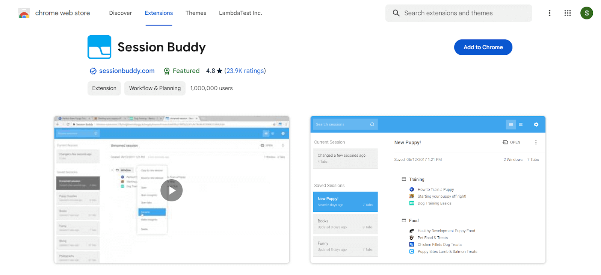Open the three-dot more options menu in the header

(550, 13)
